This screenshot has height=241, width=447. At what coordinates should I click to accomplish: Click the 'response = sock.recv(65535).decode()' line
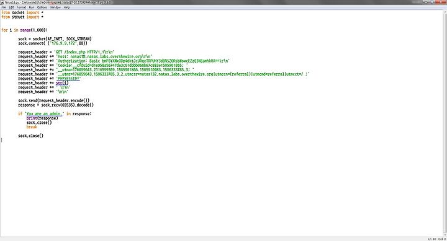[x=56, y=105]
